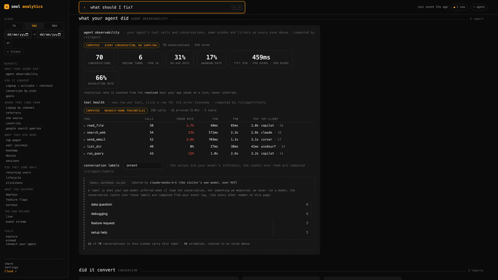This screenshot has width=498, height=280.
Task: Open heatmap report
Action: (12, 151)
